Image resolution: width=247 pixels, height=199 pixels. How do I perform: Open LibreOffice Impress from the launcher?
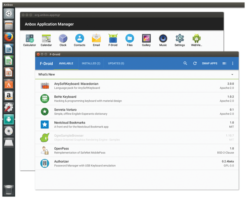pos(9,72)
